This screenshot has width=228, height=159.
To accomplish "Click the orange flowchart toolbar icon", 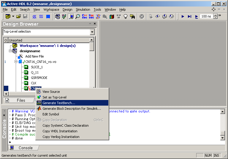I will pos(98,16).
